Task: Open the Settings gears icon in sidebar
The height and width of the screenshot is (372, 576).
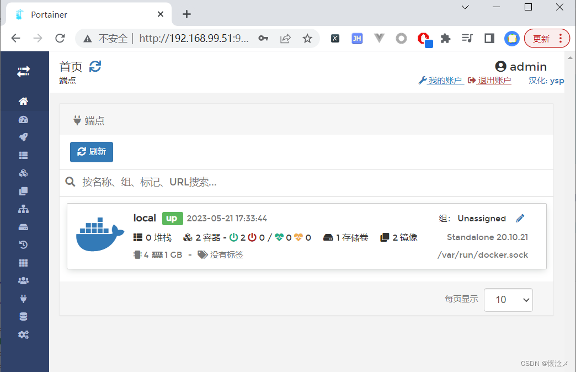Action: [x=23, y=334]
